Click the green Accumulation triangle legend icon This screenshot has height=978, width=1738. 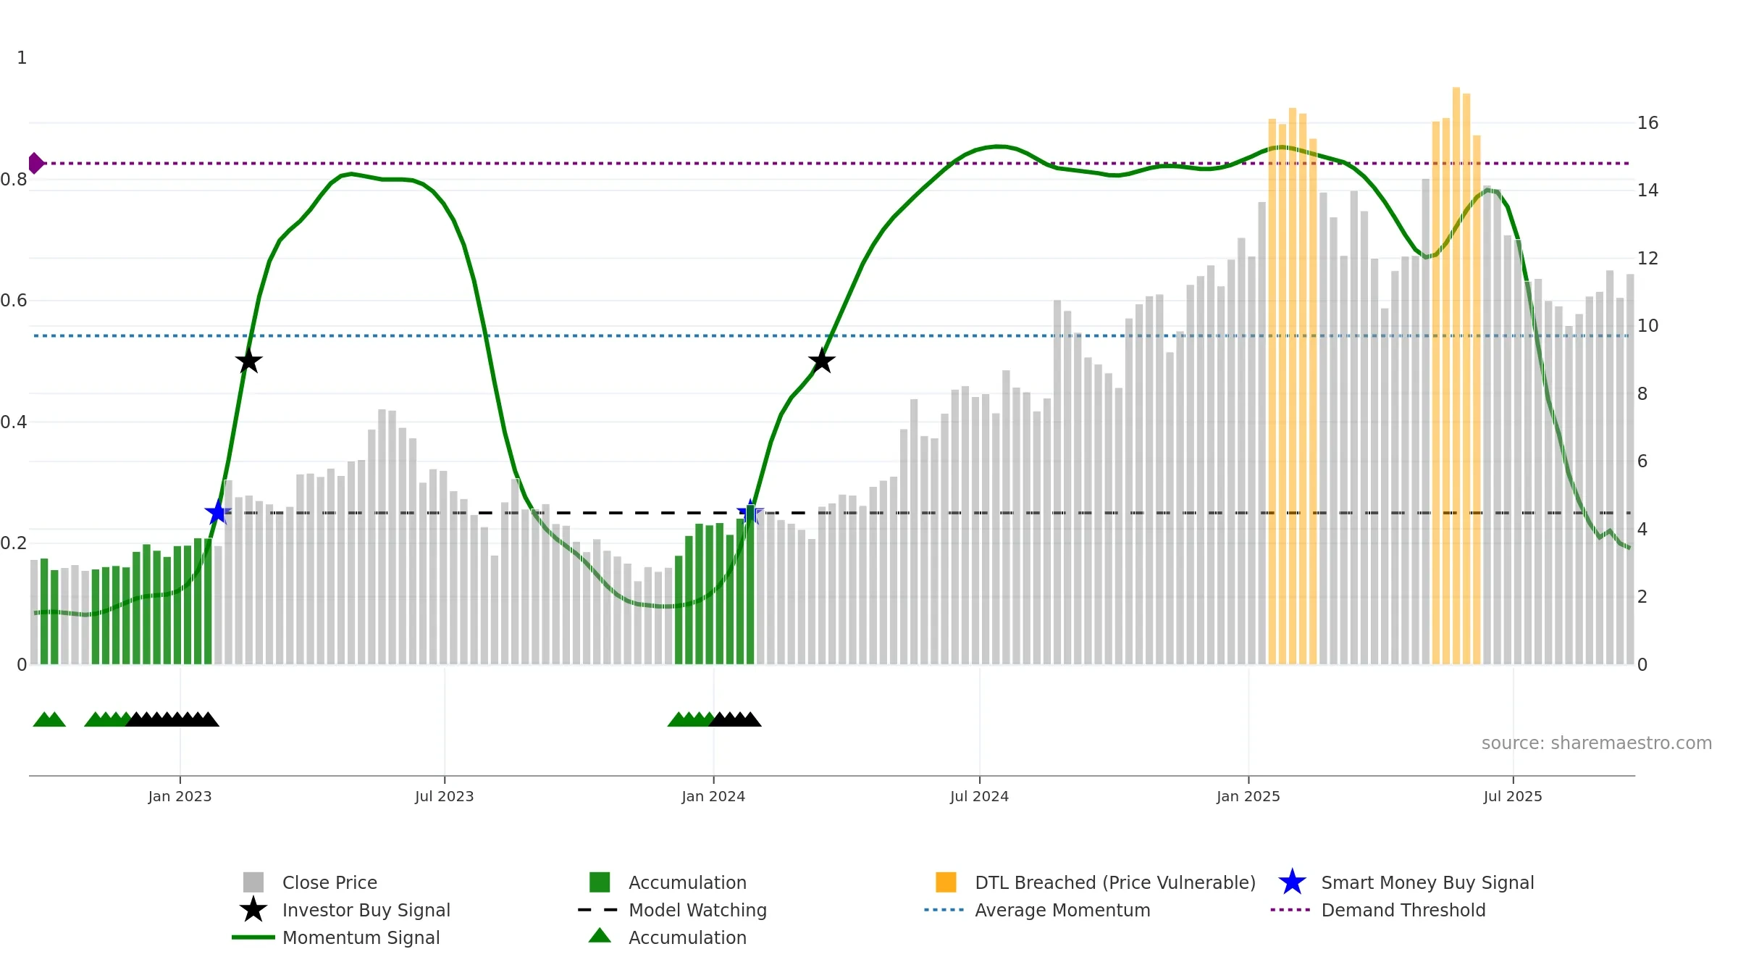600,936
